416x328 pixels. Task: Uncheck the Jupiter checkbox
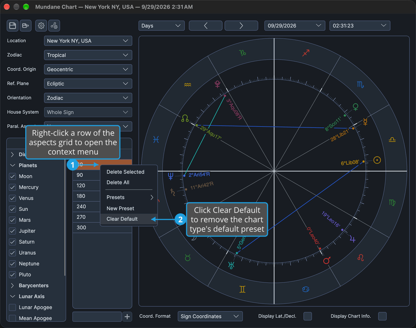click(13, 231)
